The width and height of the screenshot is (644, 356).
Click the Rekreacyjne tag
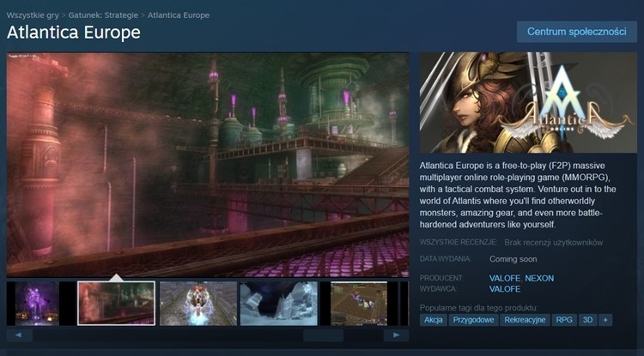tap(525, 320)
